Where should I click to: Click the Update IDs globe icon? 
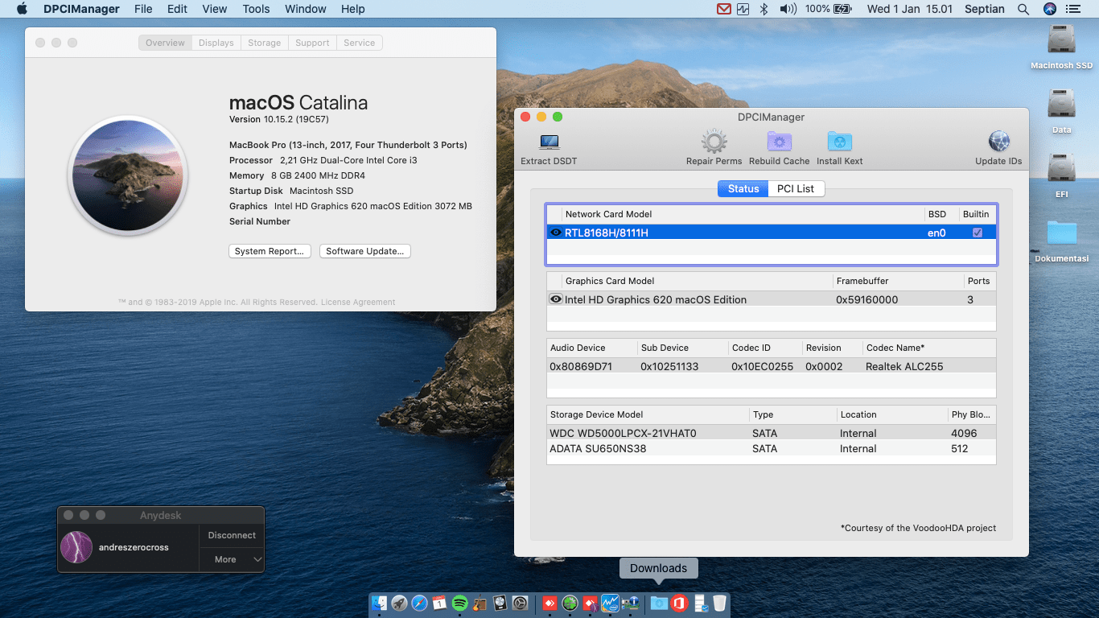998,142
